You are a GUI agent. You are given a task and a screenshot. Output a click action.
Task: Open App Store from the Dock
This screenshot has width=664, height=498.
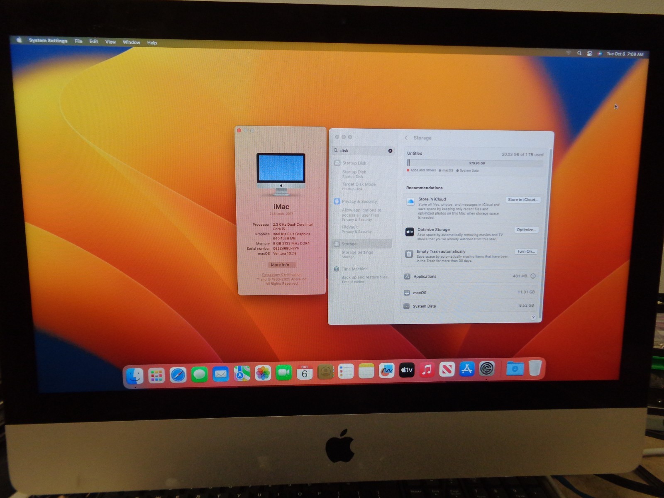(x=467, y=369)
